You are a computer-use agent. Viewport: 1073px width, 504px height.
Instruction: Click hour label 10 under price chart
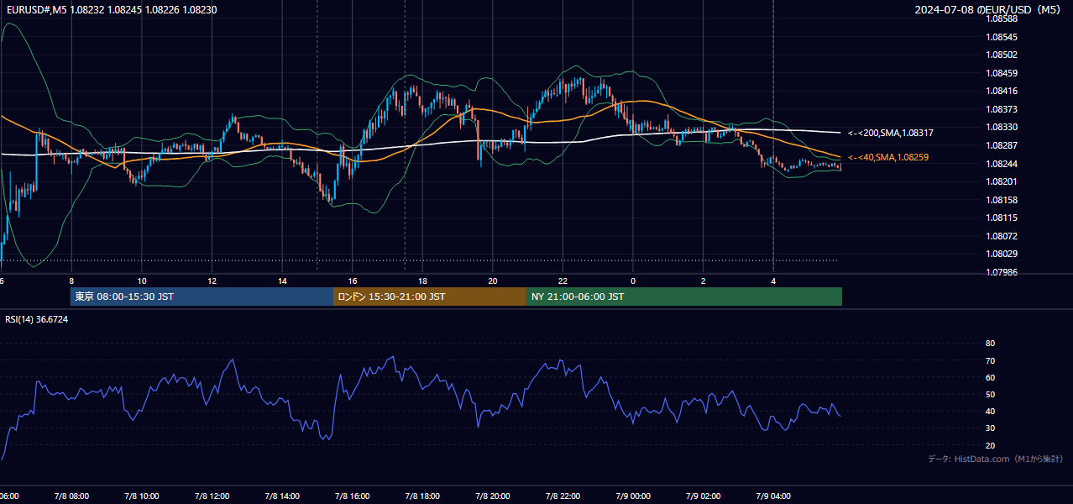click(142, 281)
